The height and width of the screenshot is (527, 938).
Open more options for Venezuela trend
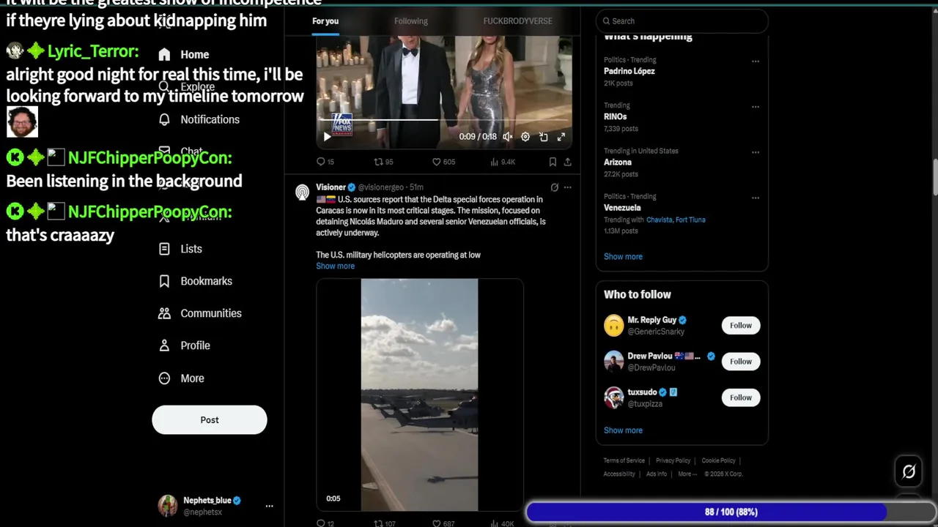[x=756, y=197]
